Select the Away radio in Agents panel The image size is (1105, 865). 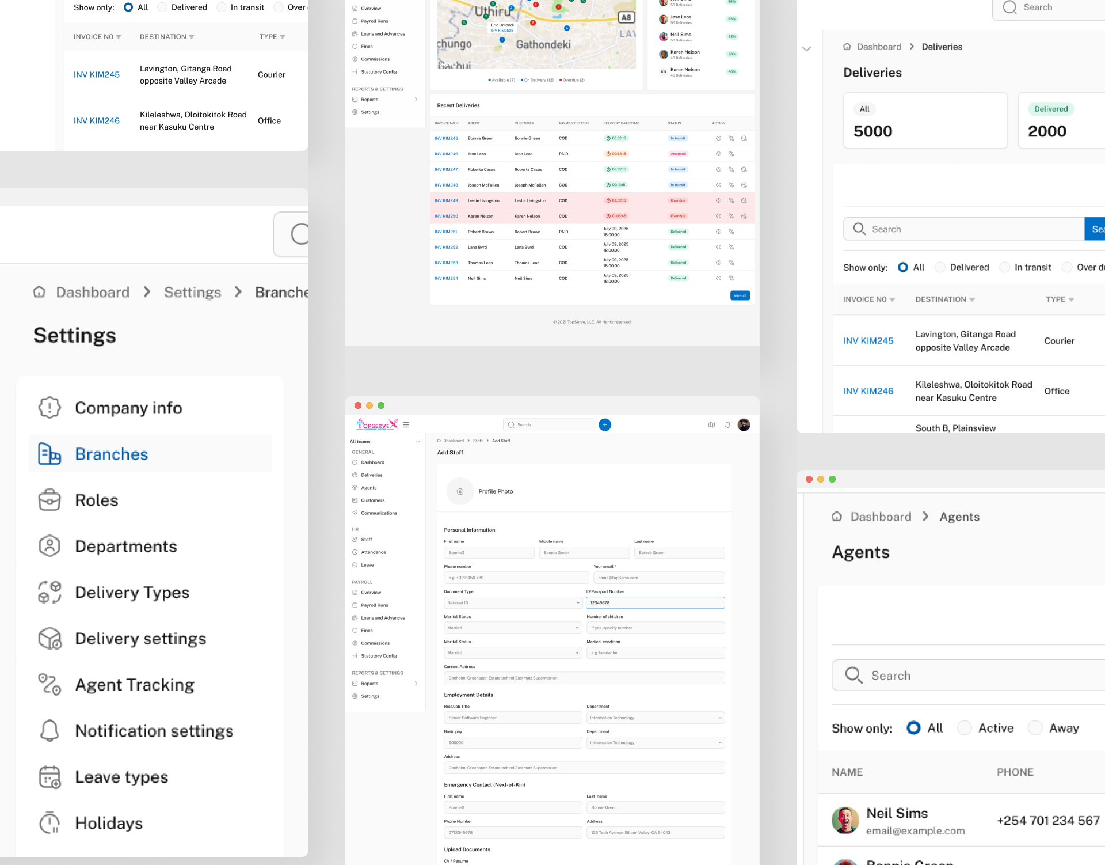coord(1035,728)
